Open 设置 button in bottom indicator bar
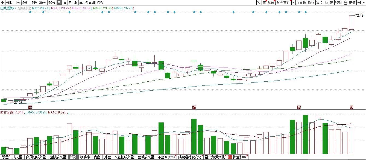 [x=5, y=157]
